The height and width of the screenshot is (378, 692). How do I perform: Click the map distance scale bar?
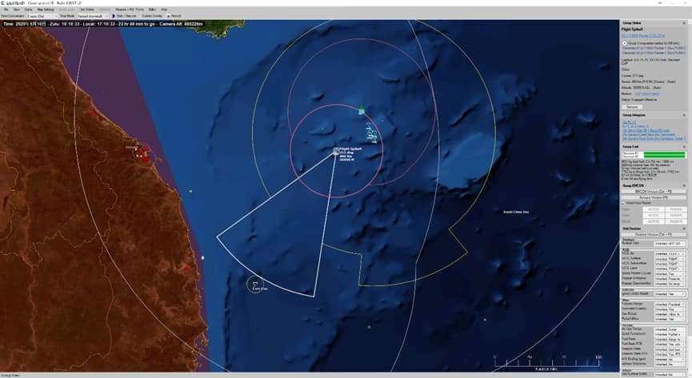pos(546,363)
